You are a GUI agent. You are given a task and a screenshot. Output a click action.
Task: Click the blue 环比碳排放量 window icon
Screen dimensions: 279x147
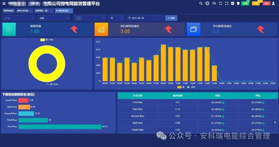point(193,29)
